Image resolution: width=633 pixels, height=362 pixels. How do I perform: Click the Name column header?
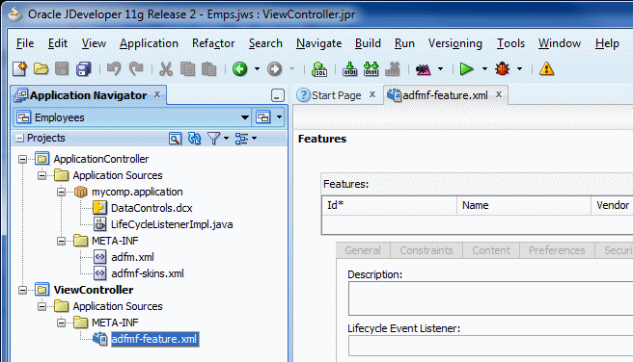[x=524, y=205]
